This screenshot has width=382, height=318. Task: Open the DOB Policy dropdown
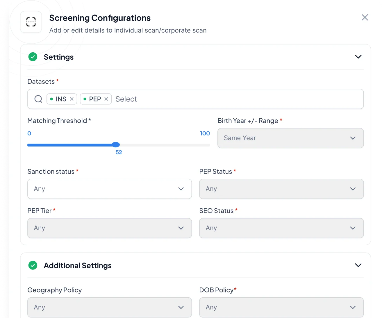tap(281, 307)
